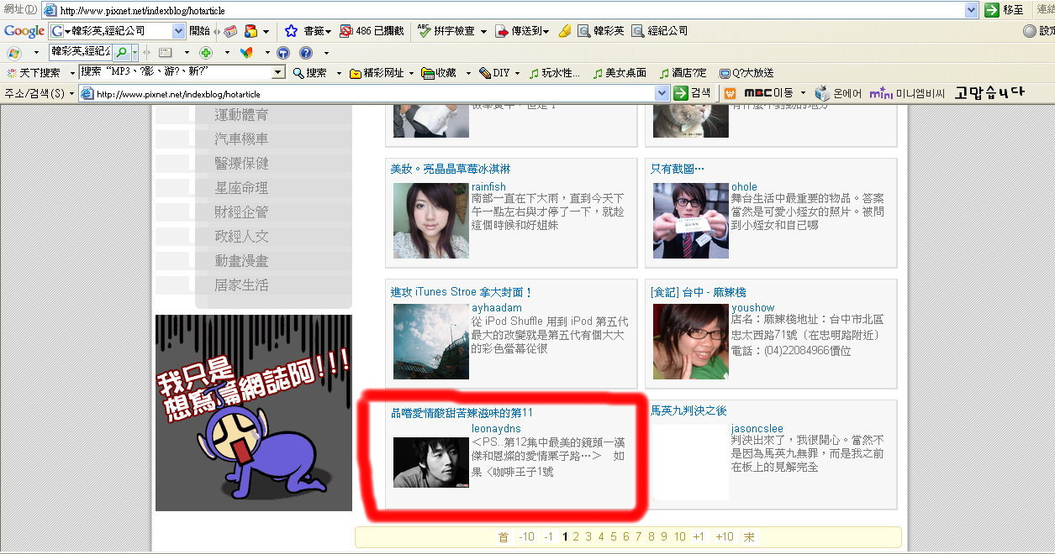
Task: Open article 品嚐愛情酸甜苦辣滋味的第11
Action: point(462,413)
